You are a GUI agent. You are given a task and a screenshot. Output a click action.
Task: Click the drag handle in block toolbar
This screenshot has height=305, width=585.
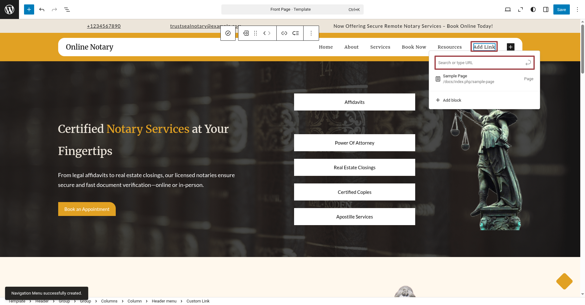(x=256, y=33)
